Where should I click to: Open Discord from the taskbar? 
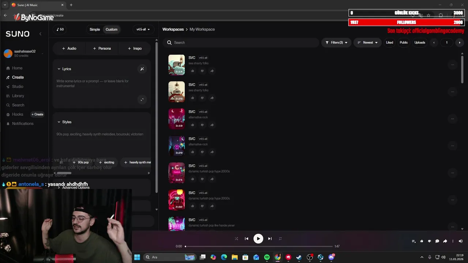(331, 257)
